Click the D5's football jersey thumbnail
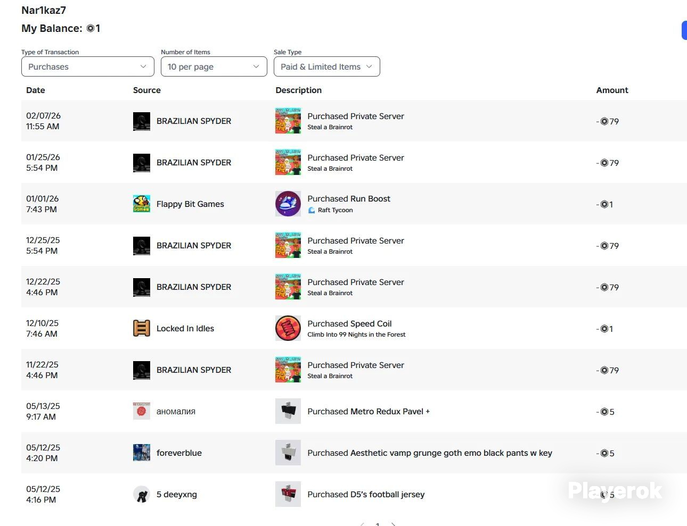The width and height of the screenshot is (687, 526). coord(288,494)
